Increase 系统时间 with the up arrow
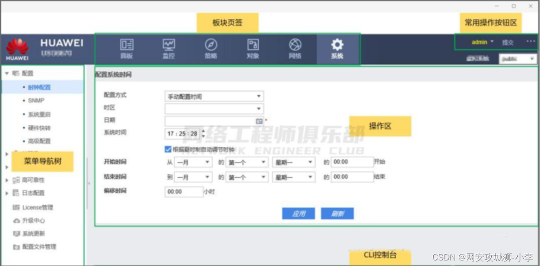This screenshot has height=266, width=540. click(x=203, y=131)
